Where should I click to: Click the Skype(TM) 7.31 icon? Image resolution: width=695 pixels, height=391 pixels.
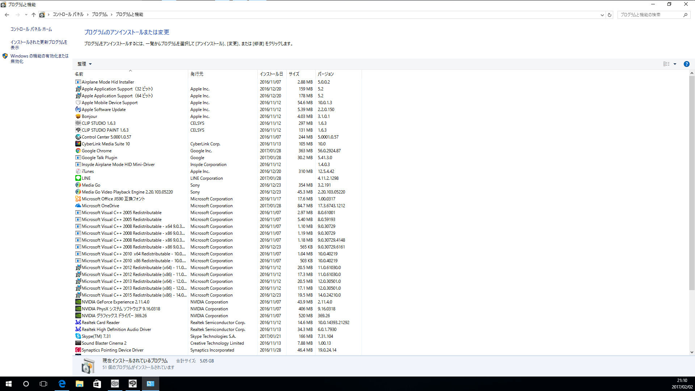coord(78,336)
